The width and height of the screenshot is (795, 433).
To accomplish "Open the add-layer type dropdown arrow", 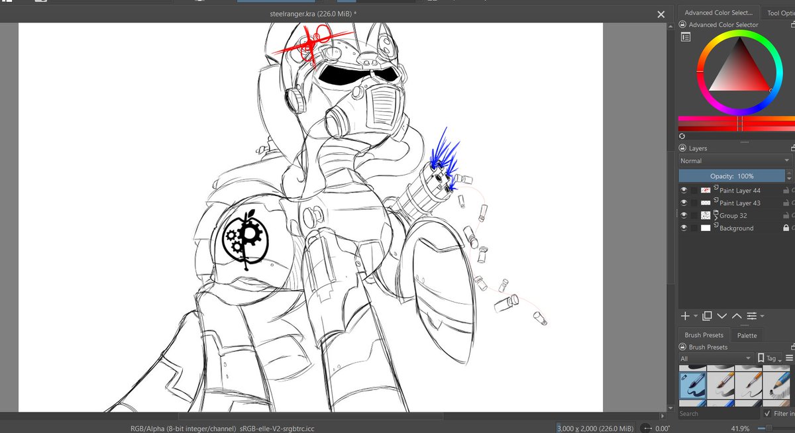I will pos(695,316).
